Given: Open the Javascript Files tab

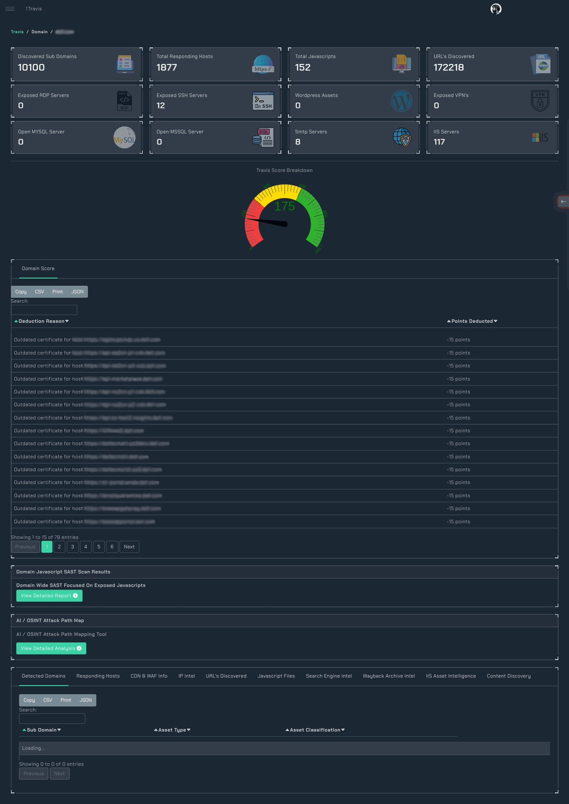Looking at the screenshot, I should (276, 676).
